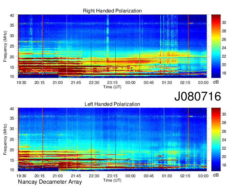This screenshot has height=186, width=230.
Task: Click the dB label of Right Handed color bar
Action: click(x=216, y=82)
